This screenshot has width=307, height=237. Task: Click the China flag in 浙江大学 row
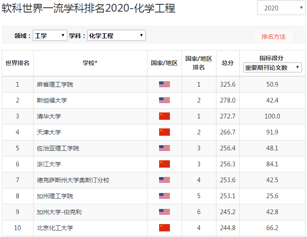click(164, 164)
